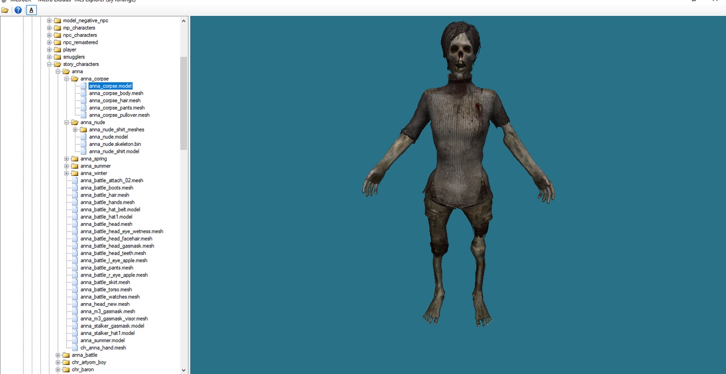Select anna_battle_head_teeth.mesh
This screenshot has width=726, height=374.
(113, 253)
